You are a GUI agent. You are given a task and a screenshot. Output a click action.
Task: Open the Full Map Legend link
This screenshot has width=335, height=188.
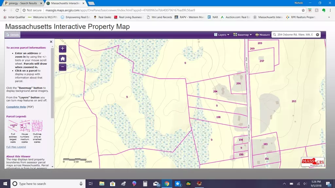click(x=16, y=147)
